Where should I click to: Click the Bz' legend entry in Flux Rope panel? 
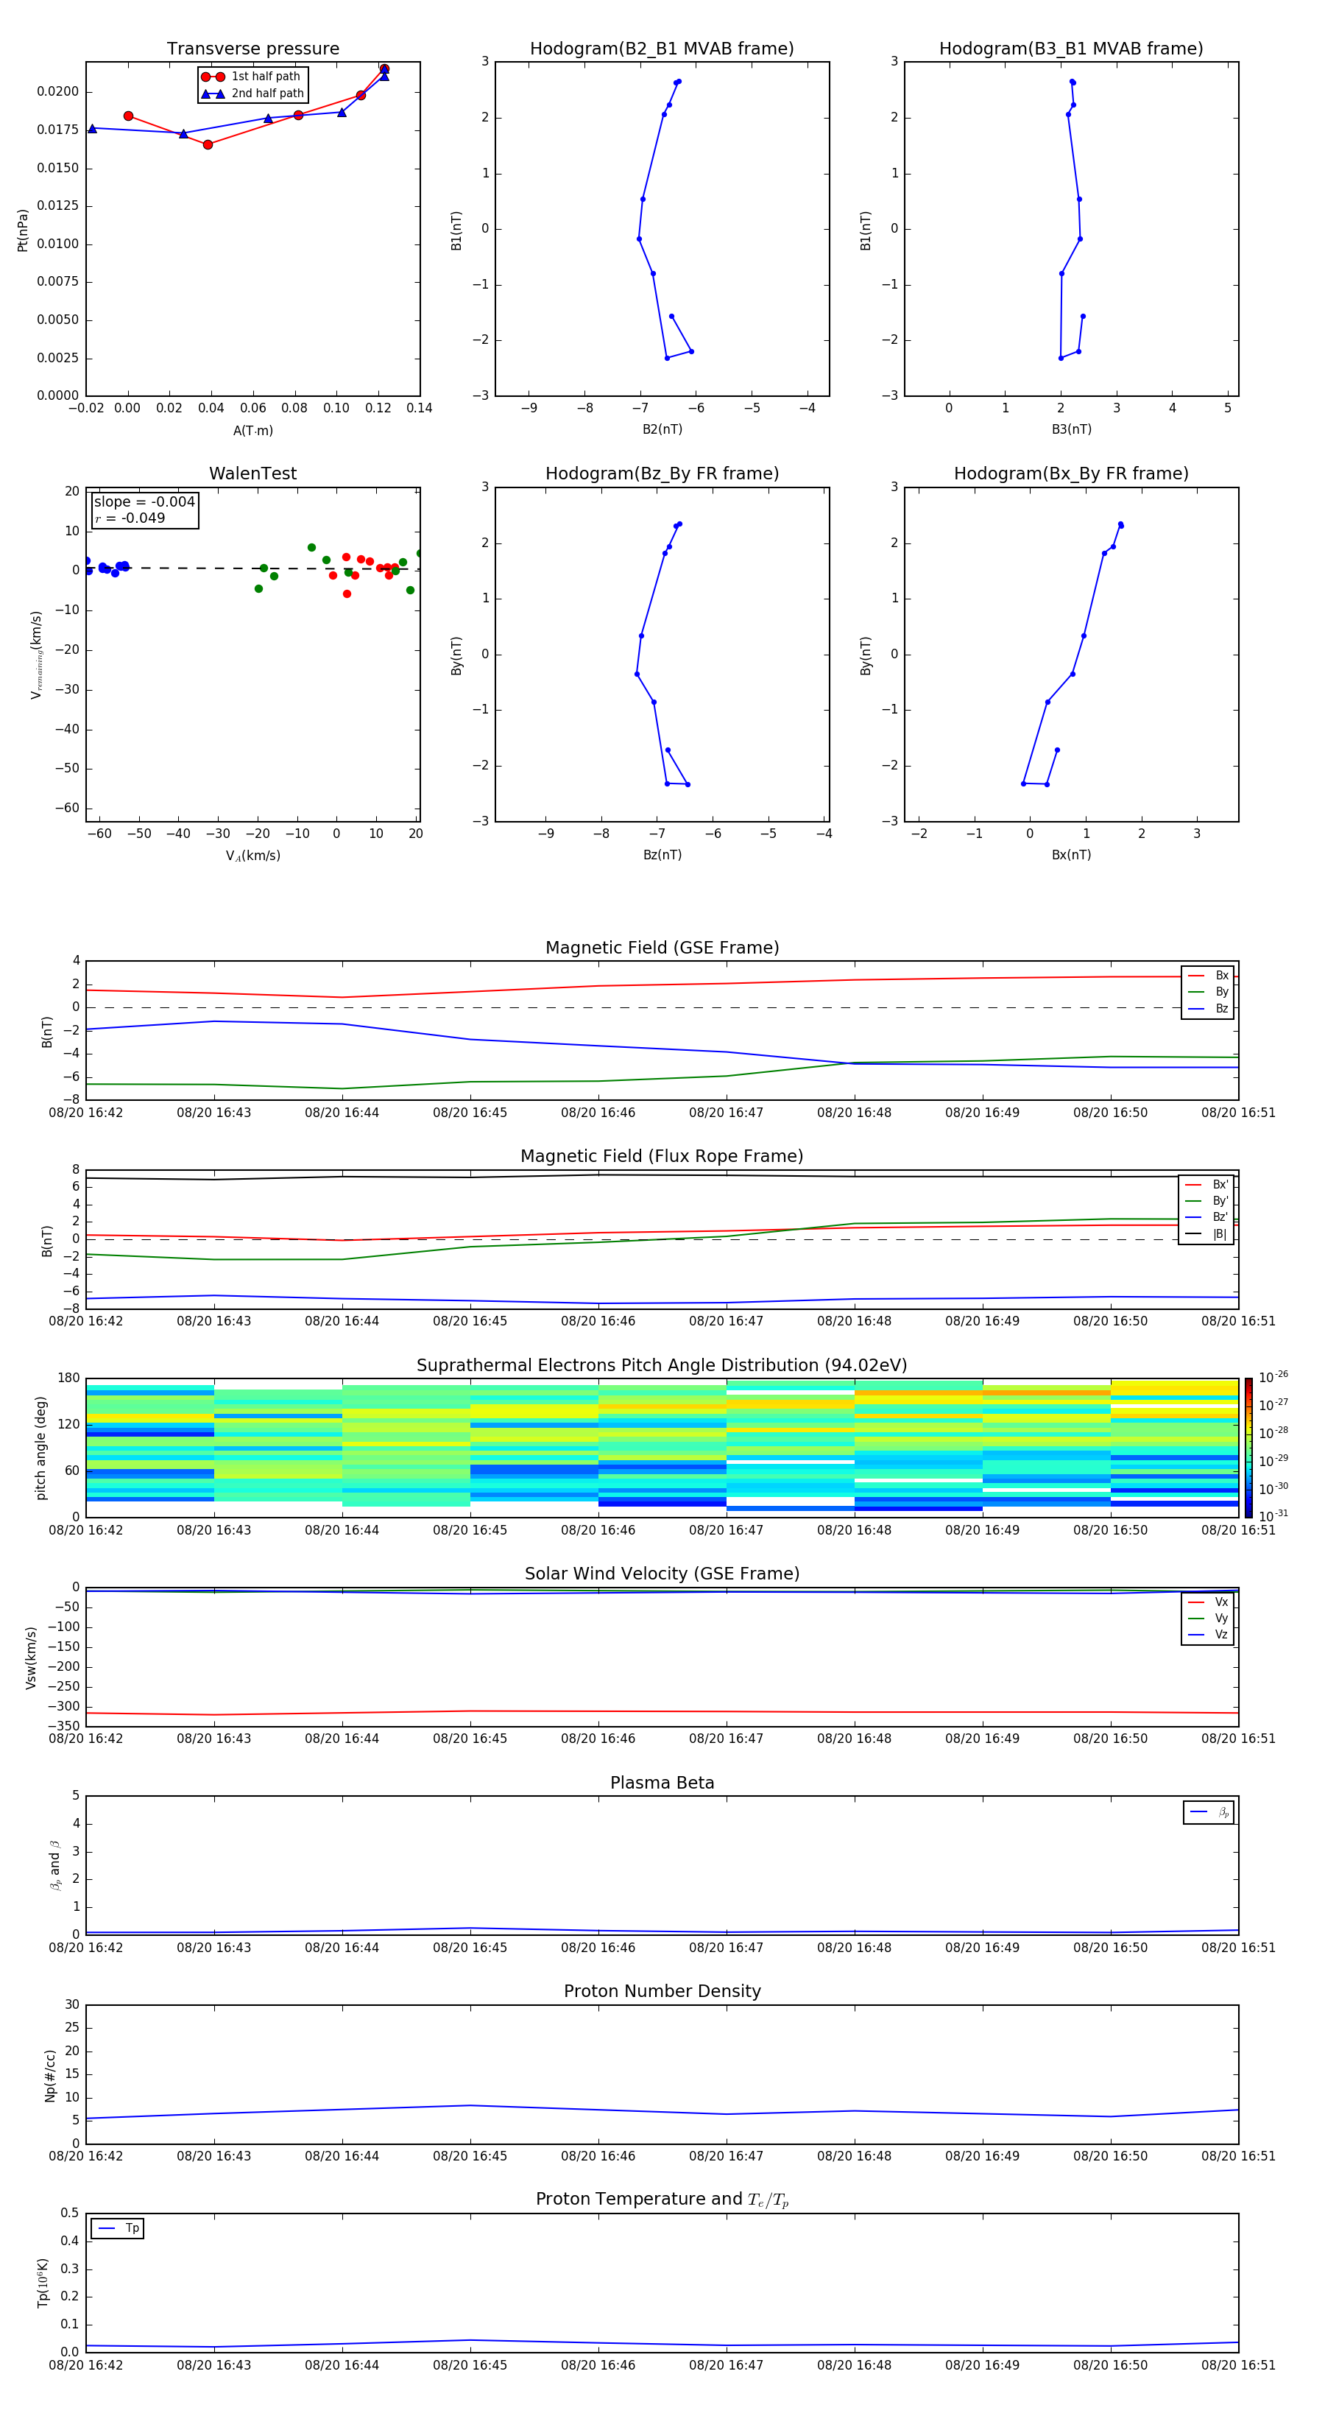1207,1218
